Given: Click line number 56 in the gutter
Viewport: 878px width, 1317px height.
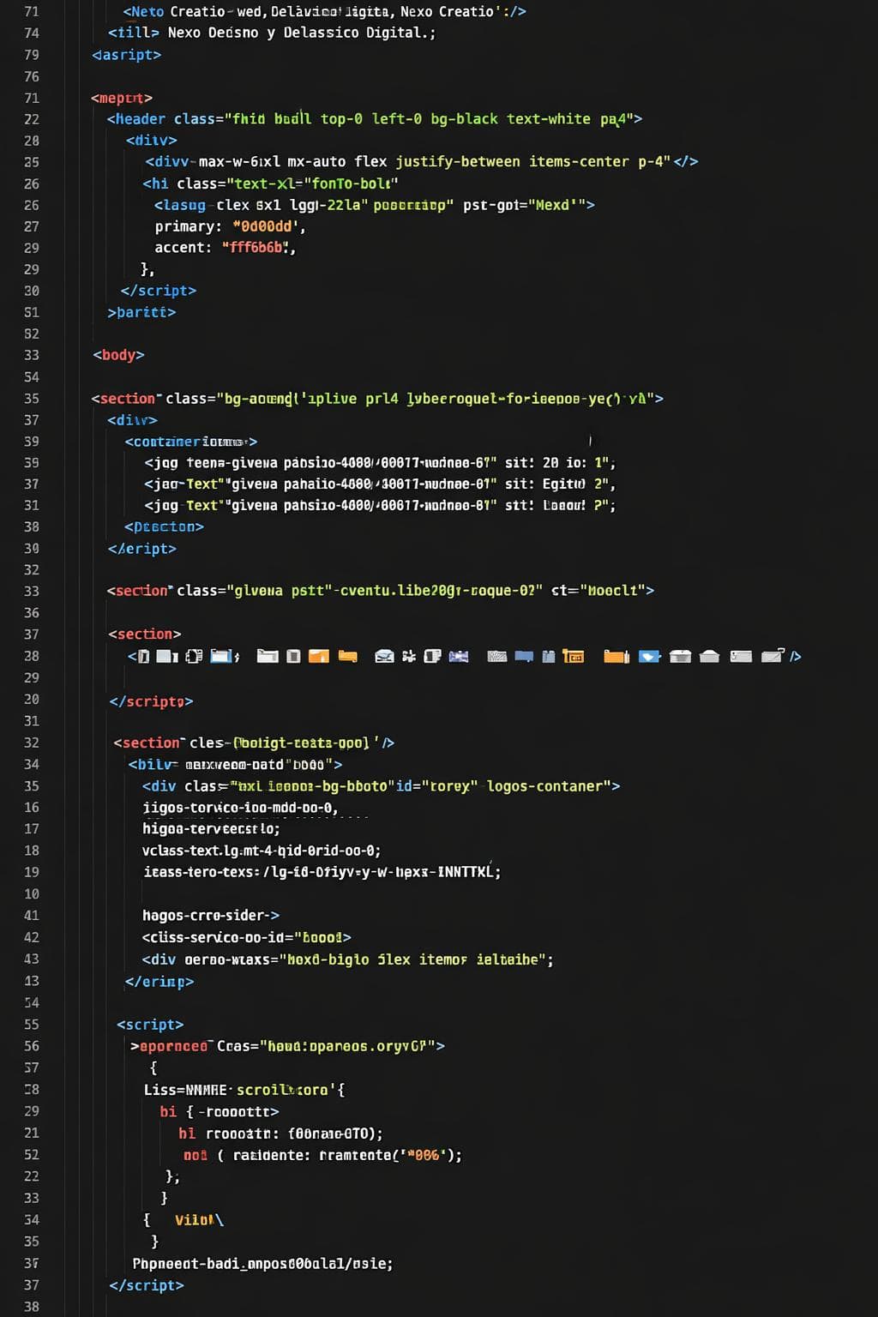Looking at the screenshot, I should coord(32,1046).
